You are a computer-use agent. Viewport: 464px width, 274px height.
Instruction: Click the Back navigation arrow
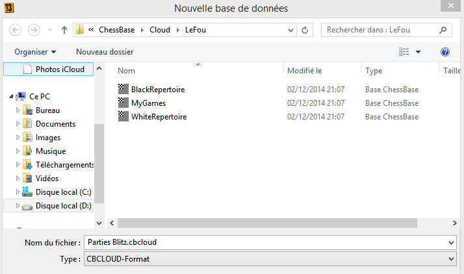(15, 30)
